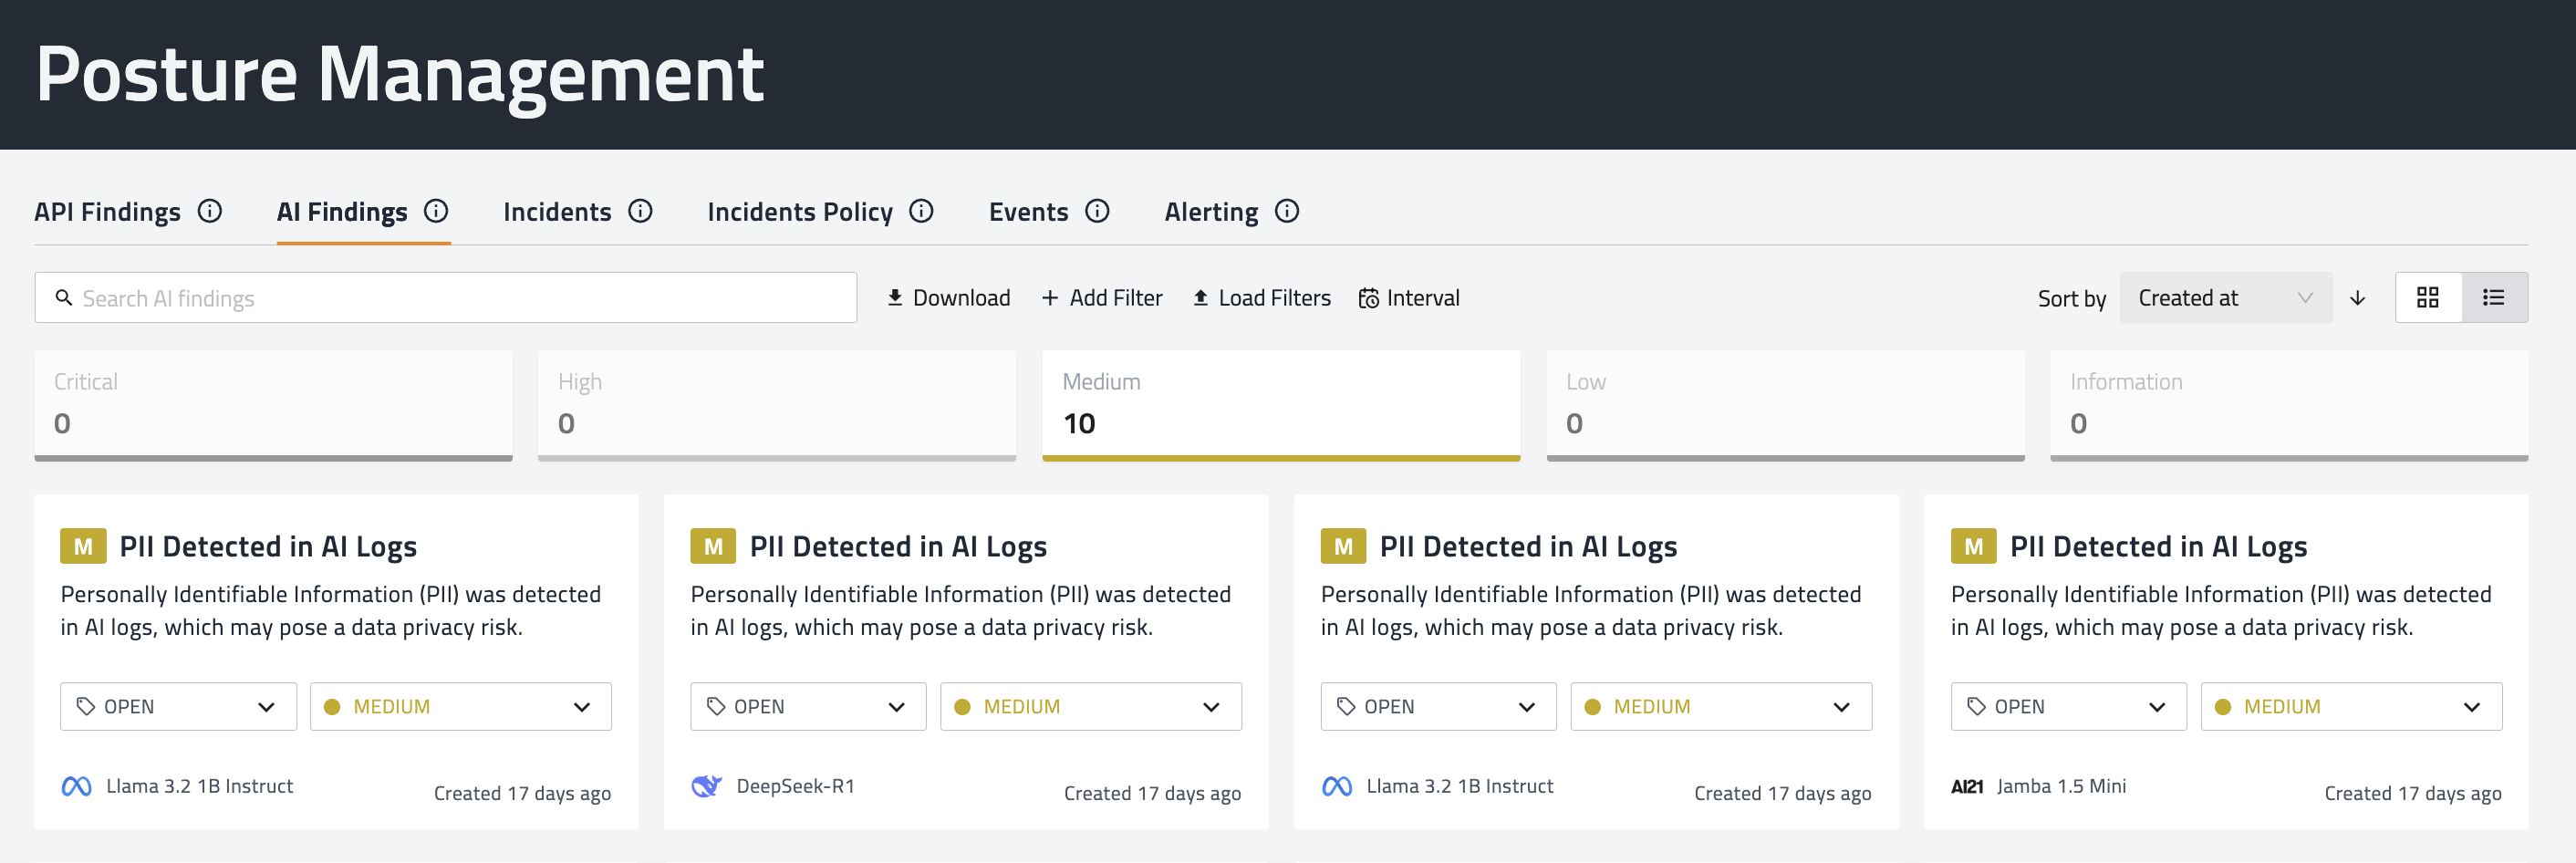The image size is (2576, 863).
Task: Toggle sort direction arrow icon
Action: pos(2357,298)
